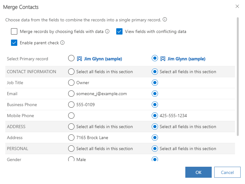Choose someone_j@example.com as Email
Screen dimensions: 245x184
(x=71, y=94)
